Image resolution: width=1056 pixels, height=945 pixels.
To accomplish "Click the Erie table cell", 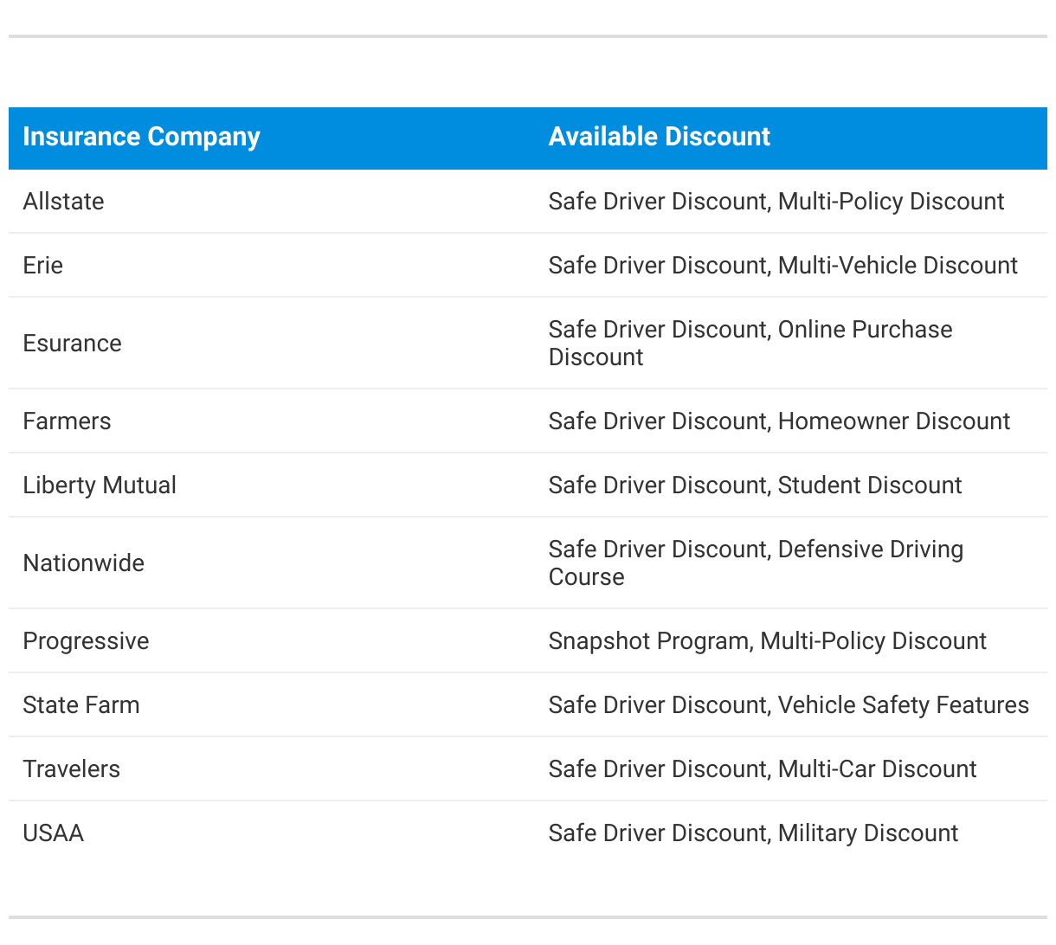I will coord(42,266).
